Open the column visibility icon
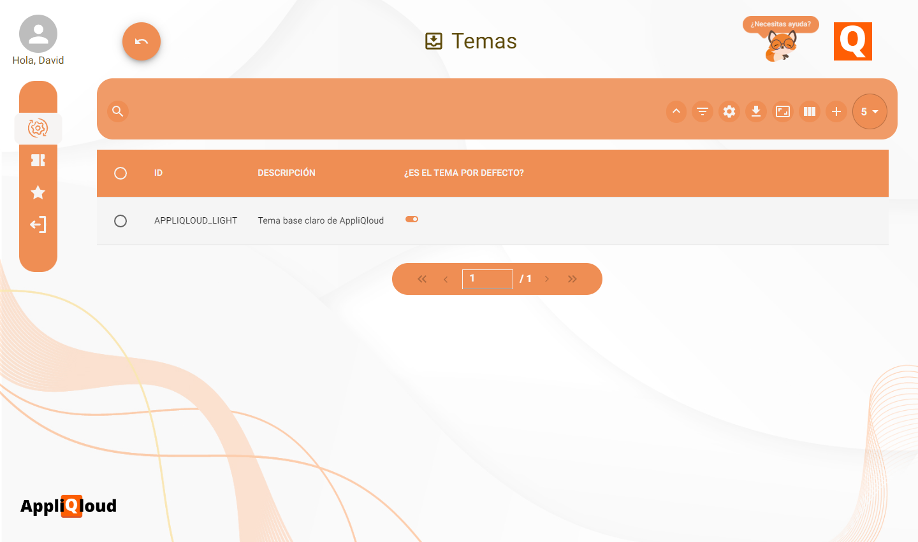Screen dimensions: 918x542 coord(810,111)
